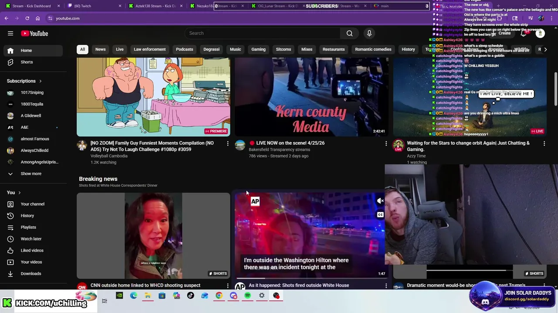Select the Podcasts filter chip
Screen dimensions: 558x313
coord(184,50)
